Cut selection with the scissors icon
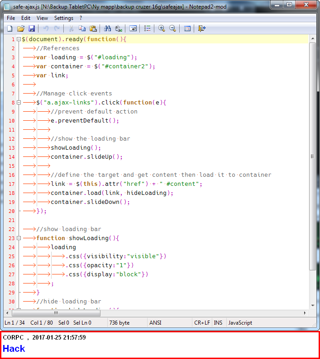The width and height of the screenshot is (320, 359). [71, 28]
